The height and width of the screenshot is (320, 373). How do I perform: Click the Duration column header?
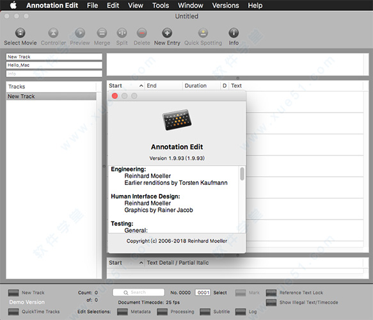coord(202,86)
